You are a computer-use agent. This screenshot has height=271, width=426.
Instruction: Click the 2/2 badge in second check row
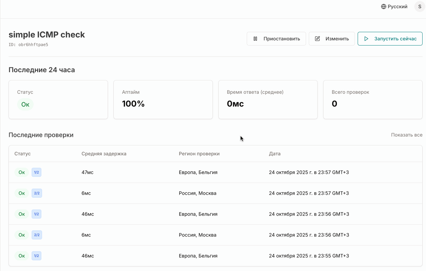37,193
